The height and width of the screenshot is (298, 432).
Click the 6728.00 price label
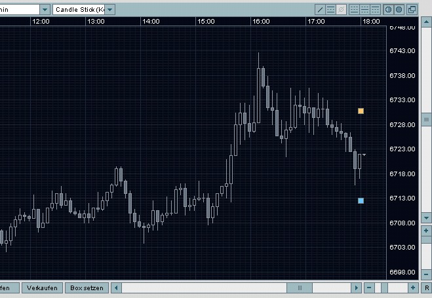click(x=403, y=125)
